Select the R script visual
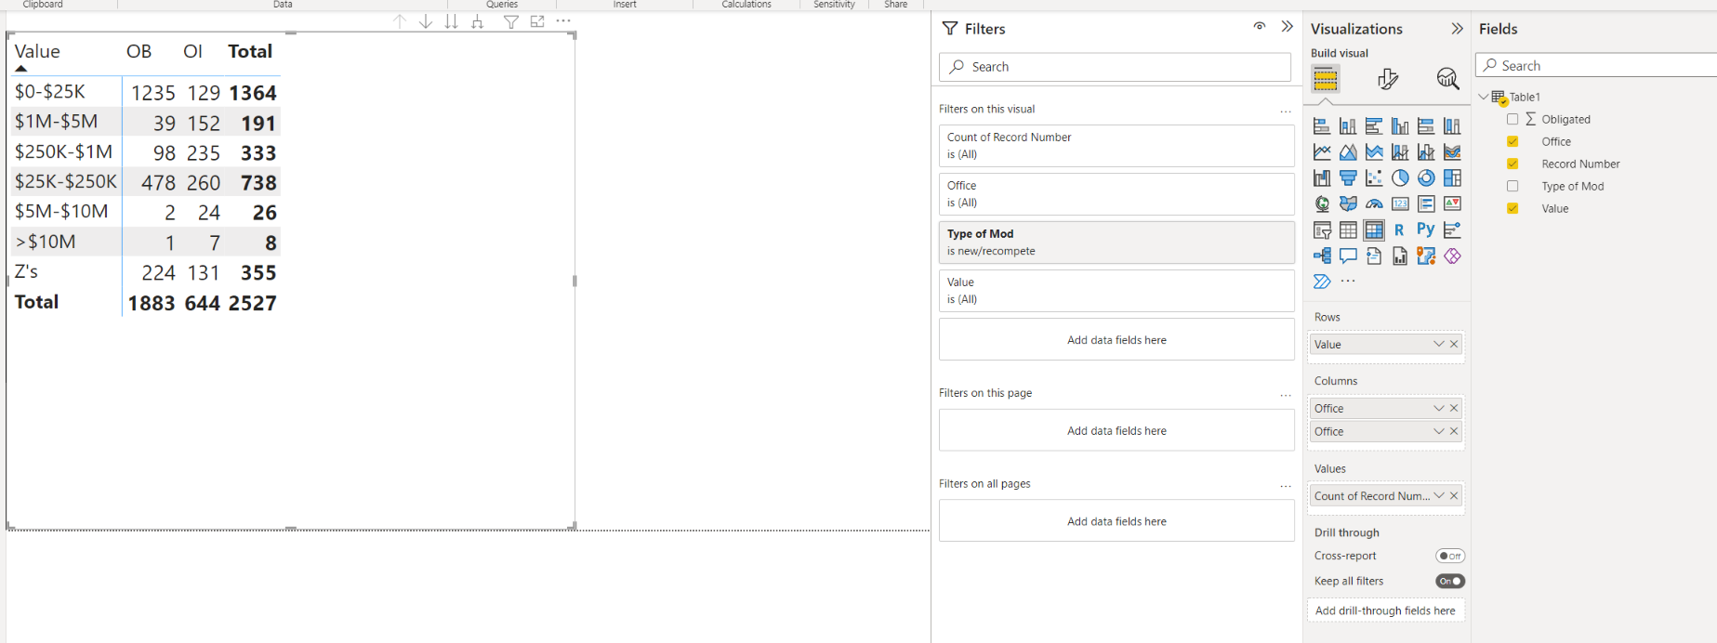1717x643 pixels. pos(1400,230)
